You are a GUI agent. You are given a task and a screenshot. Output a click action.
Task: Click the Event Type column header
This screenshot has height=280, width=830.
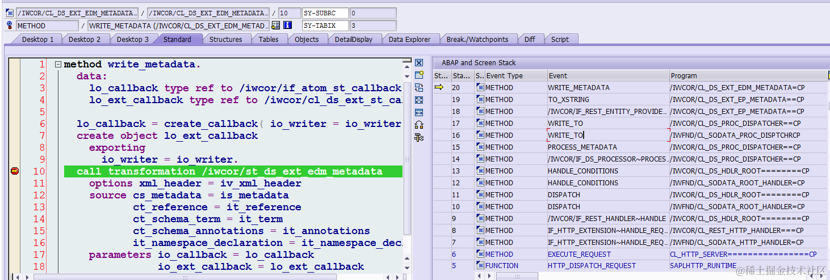coord(516,75)
